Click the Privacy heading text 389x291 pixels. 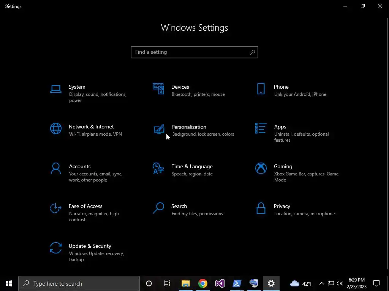point(282,206)
